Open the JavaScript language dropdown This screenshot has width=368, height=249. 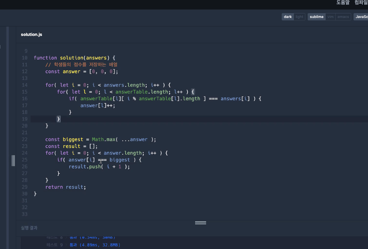point(361,17)
